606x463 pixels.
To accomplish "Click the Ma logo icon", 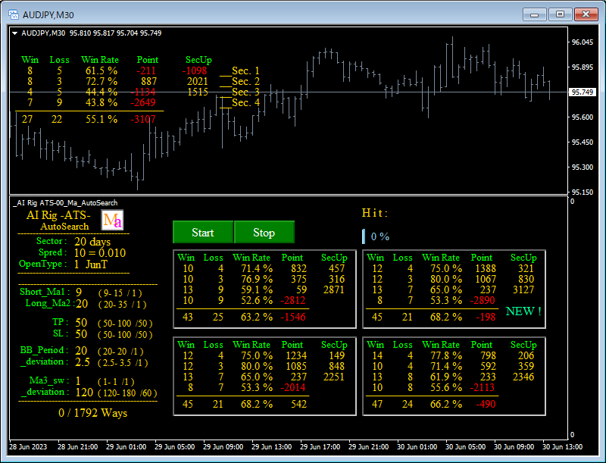I will (112, 220).
